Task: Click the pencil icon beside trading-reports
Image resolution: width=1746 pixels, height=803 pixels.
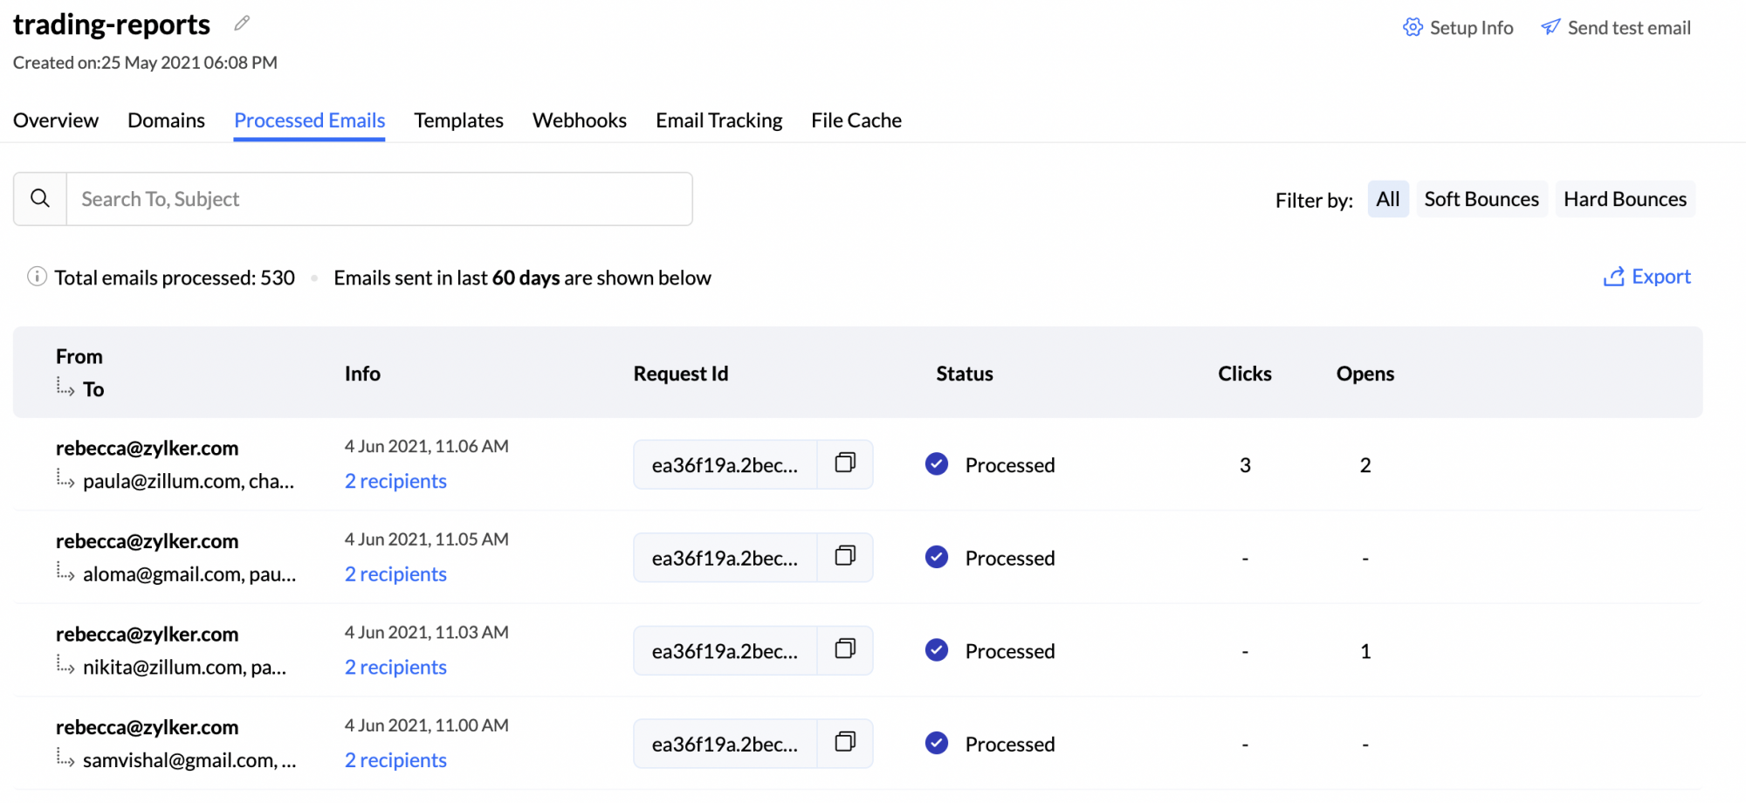Action: pyautogui.click(x=242, y=24)
